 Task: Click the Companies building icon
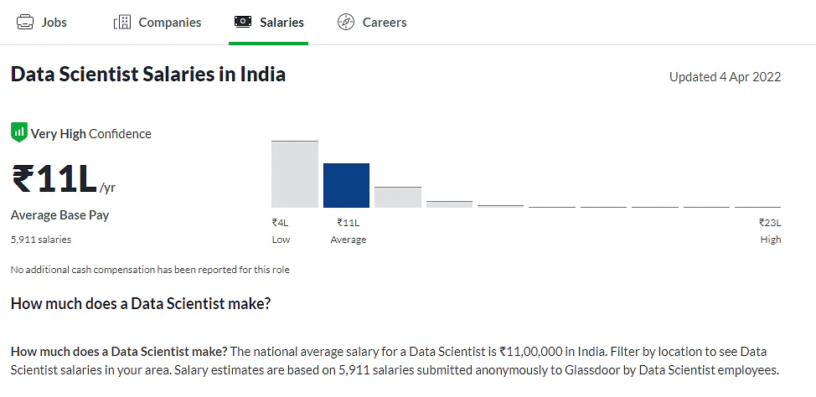click(x=122, y=23)
